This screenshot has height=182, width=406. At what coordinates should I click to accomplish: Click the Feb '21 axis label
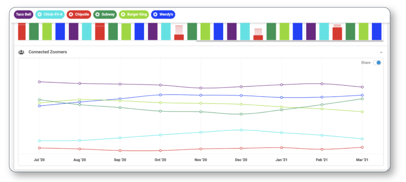322,160
